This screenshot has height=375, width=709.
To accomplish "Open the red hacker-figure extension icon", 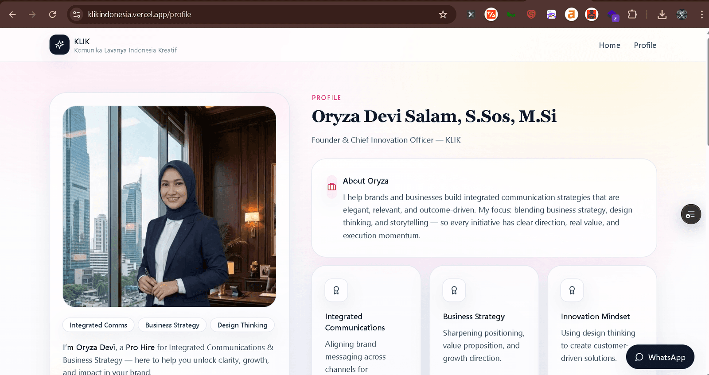I will click(592, 15).
